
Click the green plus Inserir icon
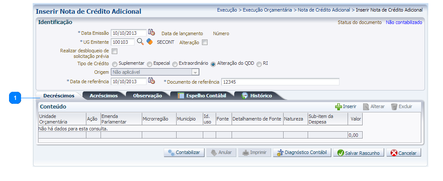339,106
